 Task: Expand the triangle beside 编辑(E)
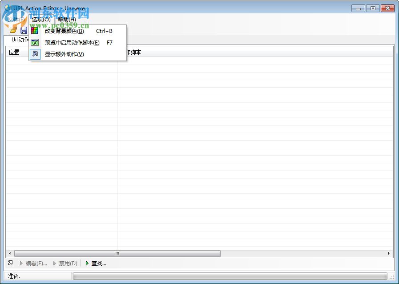pyautogui.click(x=20, y=263)
